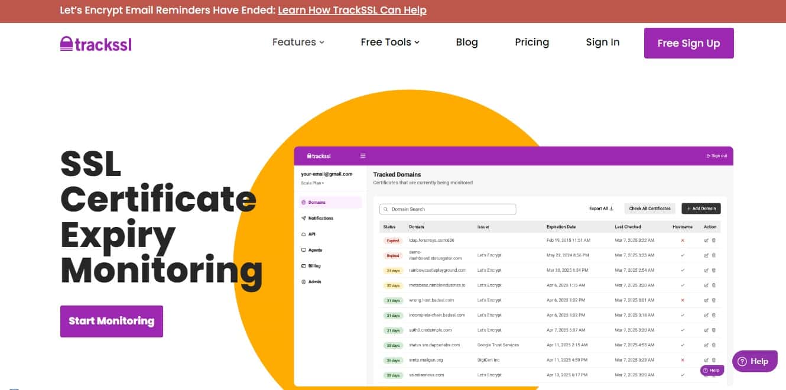Viewport: 786px width, 390px height.
Task: Expand the Free Tools dropdown in the navbar
Action: [x=390, y=42]
